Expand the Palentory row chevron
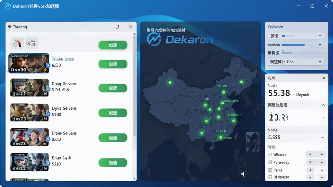Viewport: 333px width, 187px height. point(322,162)
